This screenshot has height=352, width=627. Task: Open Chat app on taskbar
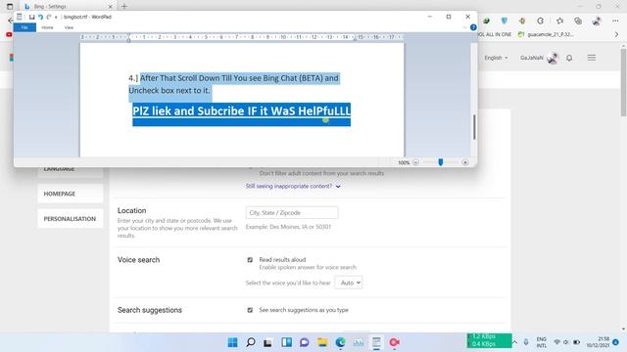[305, 342]
